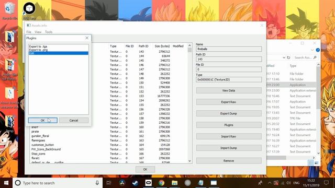Select the floral1 asset row
Screen dimensions: 335x188
[108, 158]
